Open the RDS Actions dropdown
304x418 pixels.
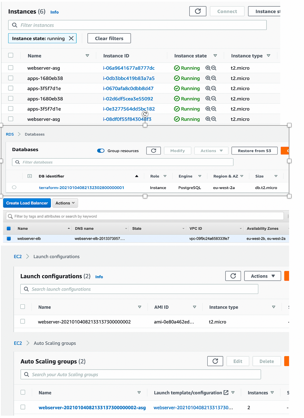pos(211,151)
